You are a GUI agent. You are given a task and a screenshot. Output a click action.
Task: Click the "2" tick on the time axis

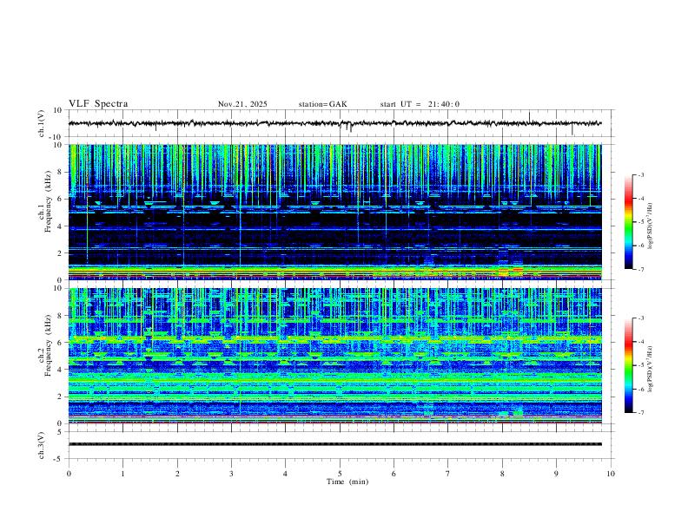click(177, 474)
